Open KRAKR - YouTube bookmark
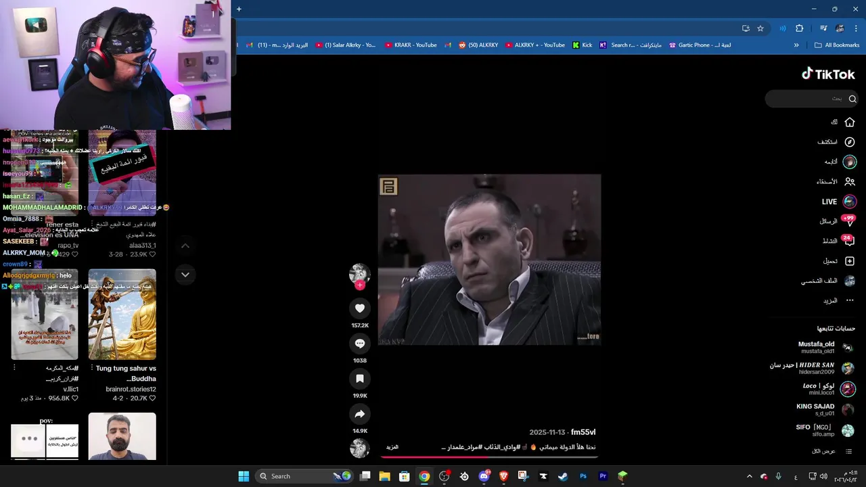This screenshot has height=487, width=866. click(411, 45)
